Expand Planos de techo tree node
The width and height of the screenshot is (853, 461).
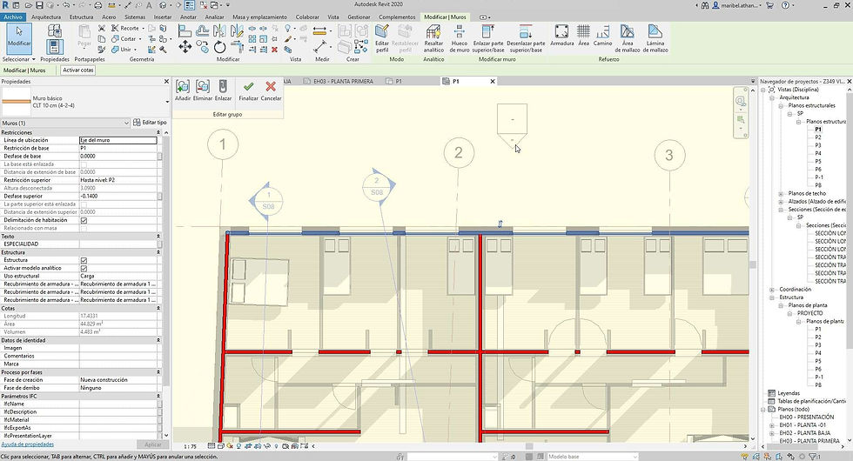781,193
